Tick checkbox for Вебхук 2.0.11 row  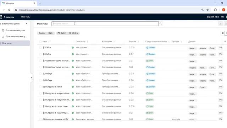pos(40,74)
